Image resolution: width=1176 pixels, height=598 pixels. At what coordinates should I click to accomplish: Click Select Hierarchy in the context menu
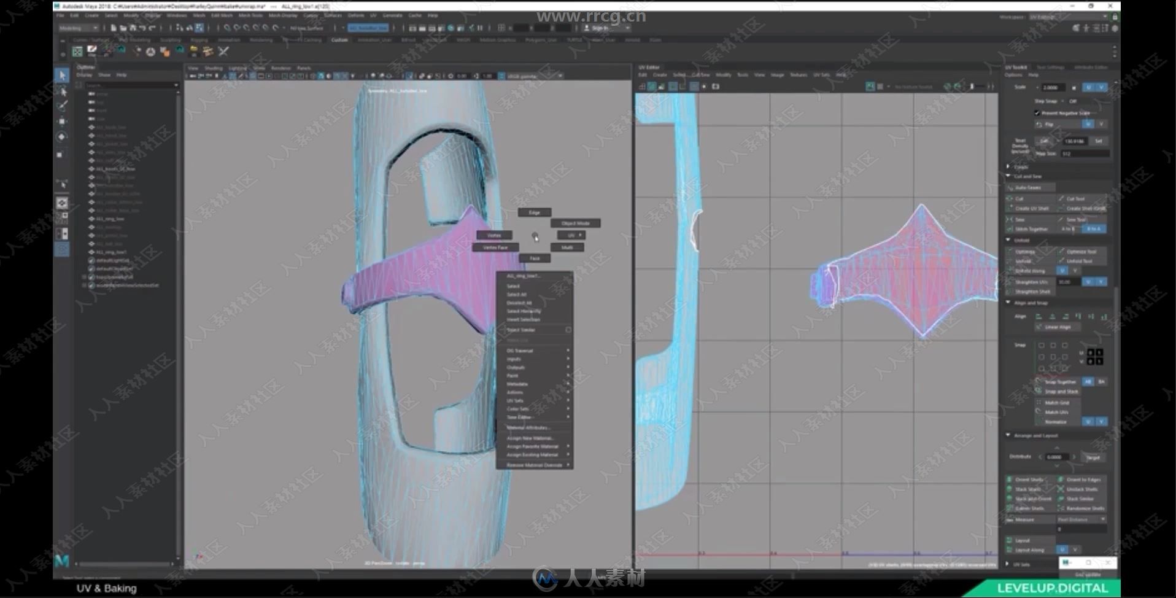(535, 311)
